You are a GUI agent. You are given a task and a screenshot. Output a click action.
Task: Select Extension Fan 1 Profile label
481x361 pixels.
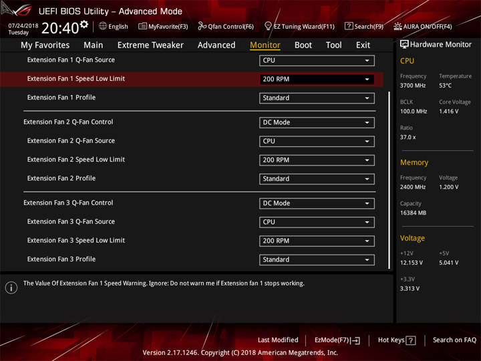coord(61,98)
